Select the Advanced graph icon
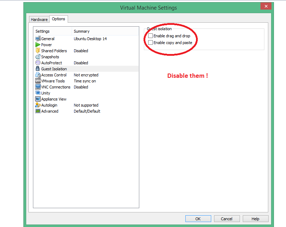Screen dimensions: 286x227 click(x=38, y=111)
